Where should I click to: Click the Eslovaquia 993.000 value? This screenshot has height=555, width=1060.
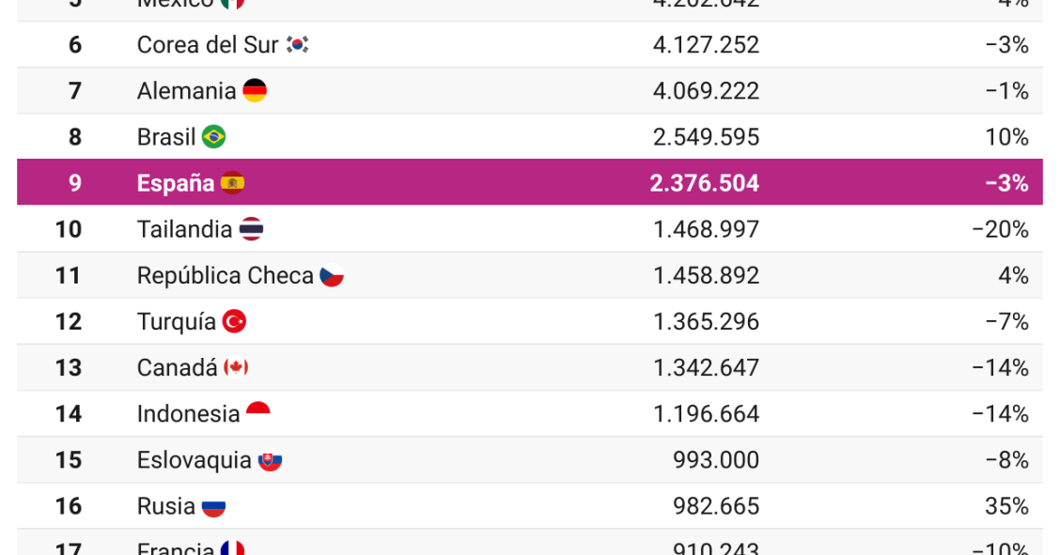[x=716, y=460]
